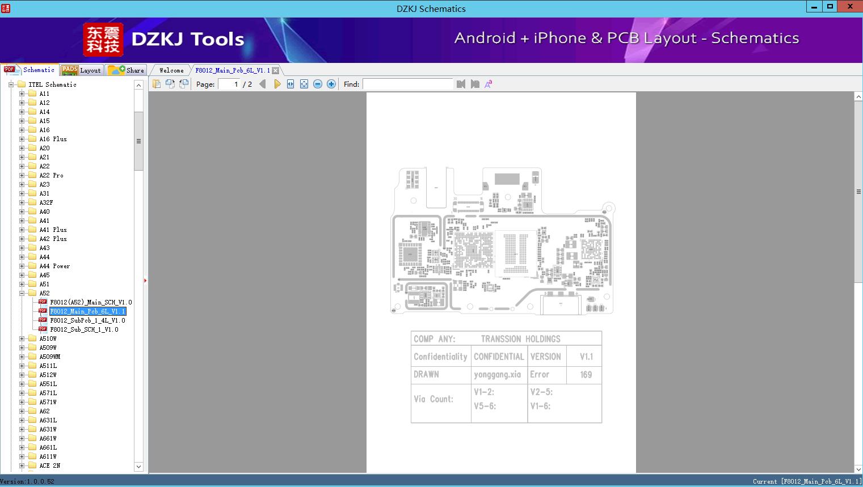Expand the A44 Power folder
This screenshot has height=487, width=863.
click(x=22, y=266)
